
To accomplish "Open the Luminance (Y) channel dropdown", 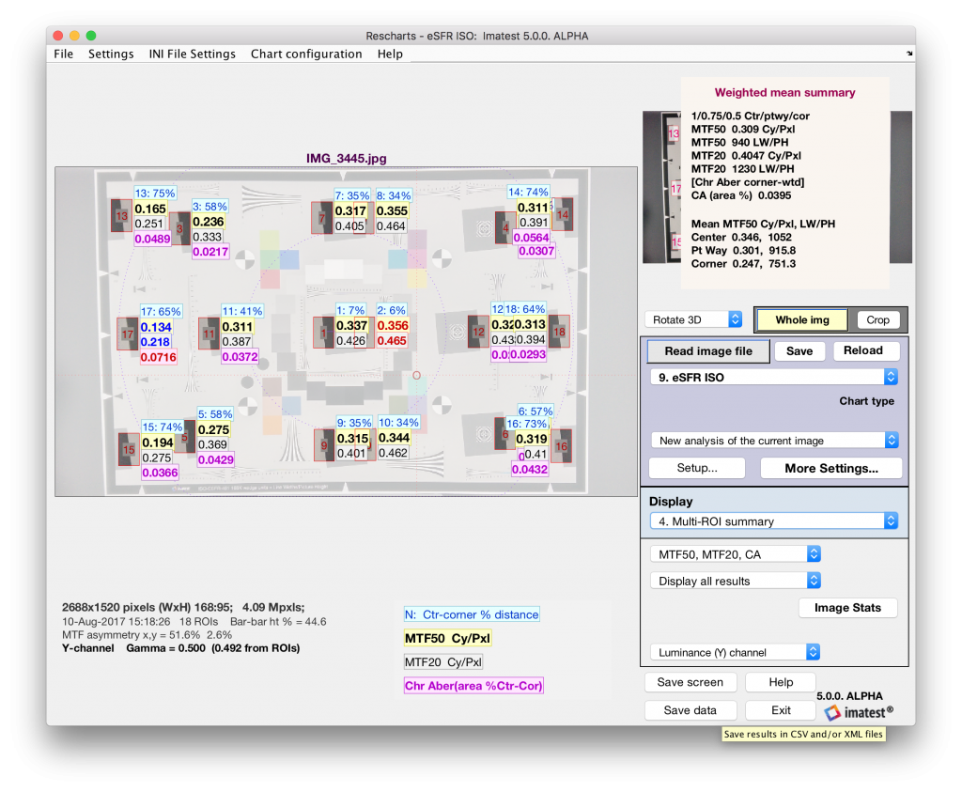I will (735, 653).
